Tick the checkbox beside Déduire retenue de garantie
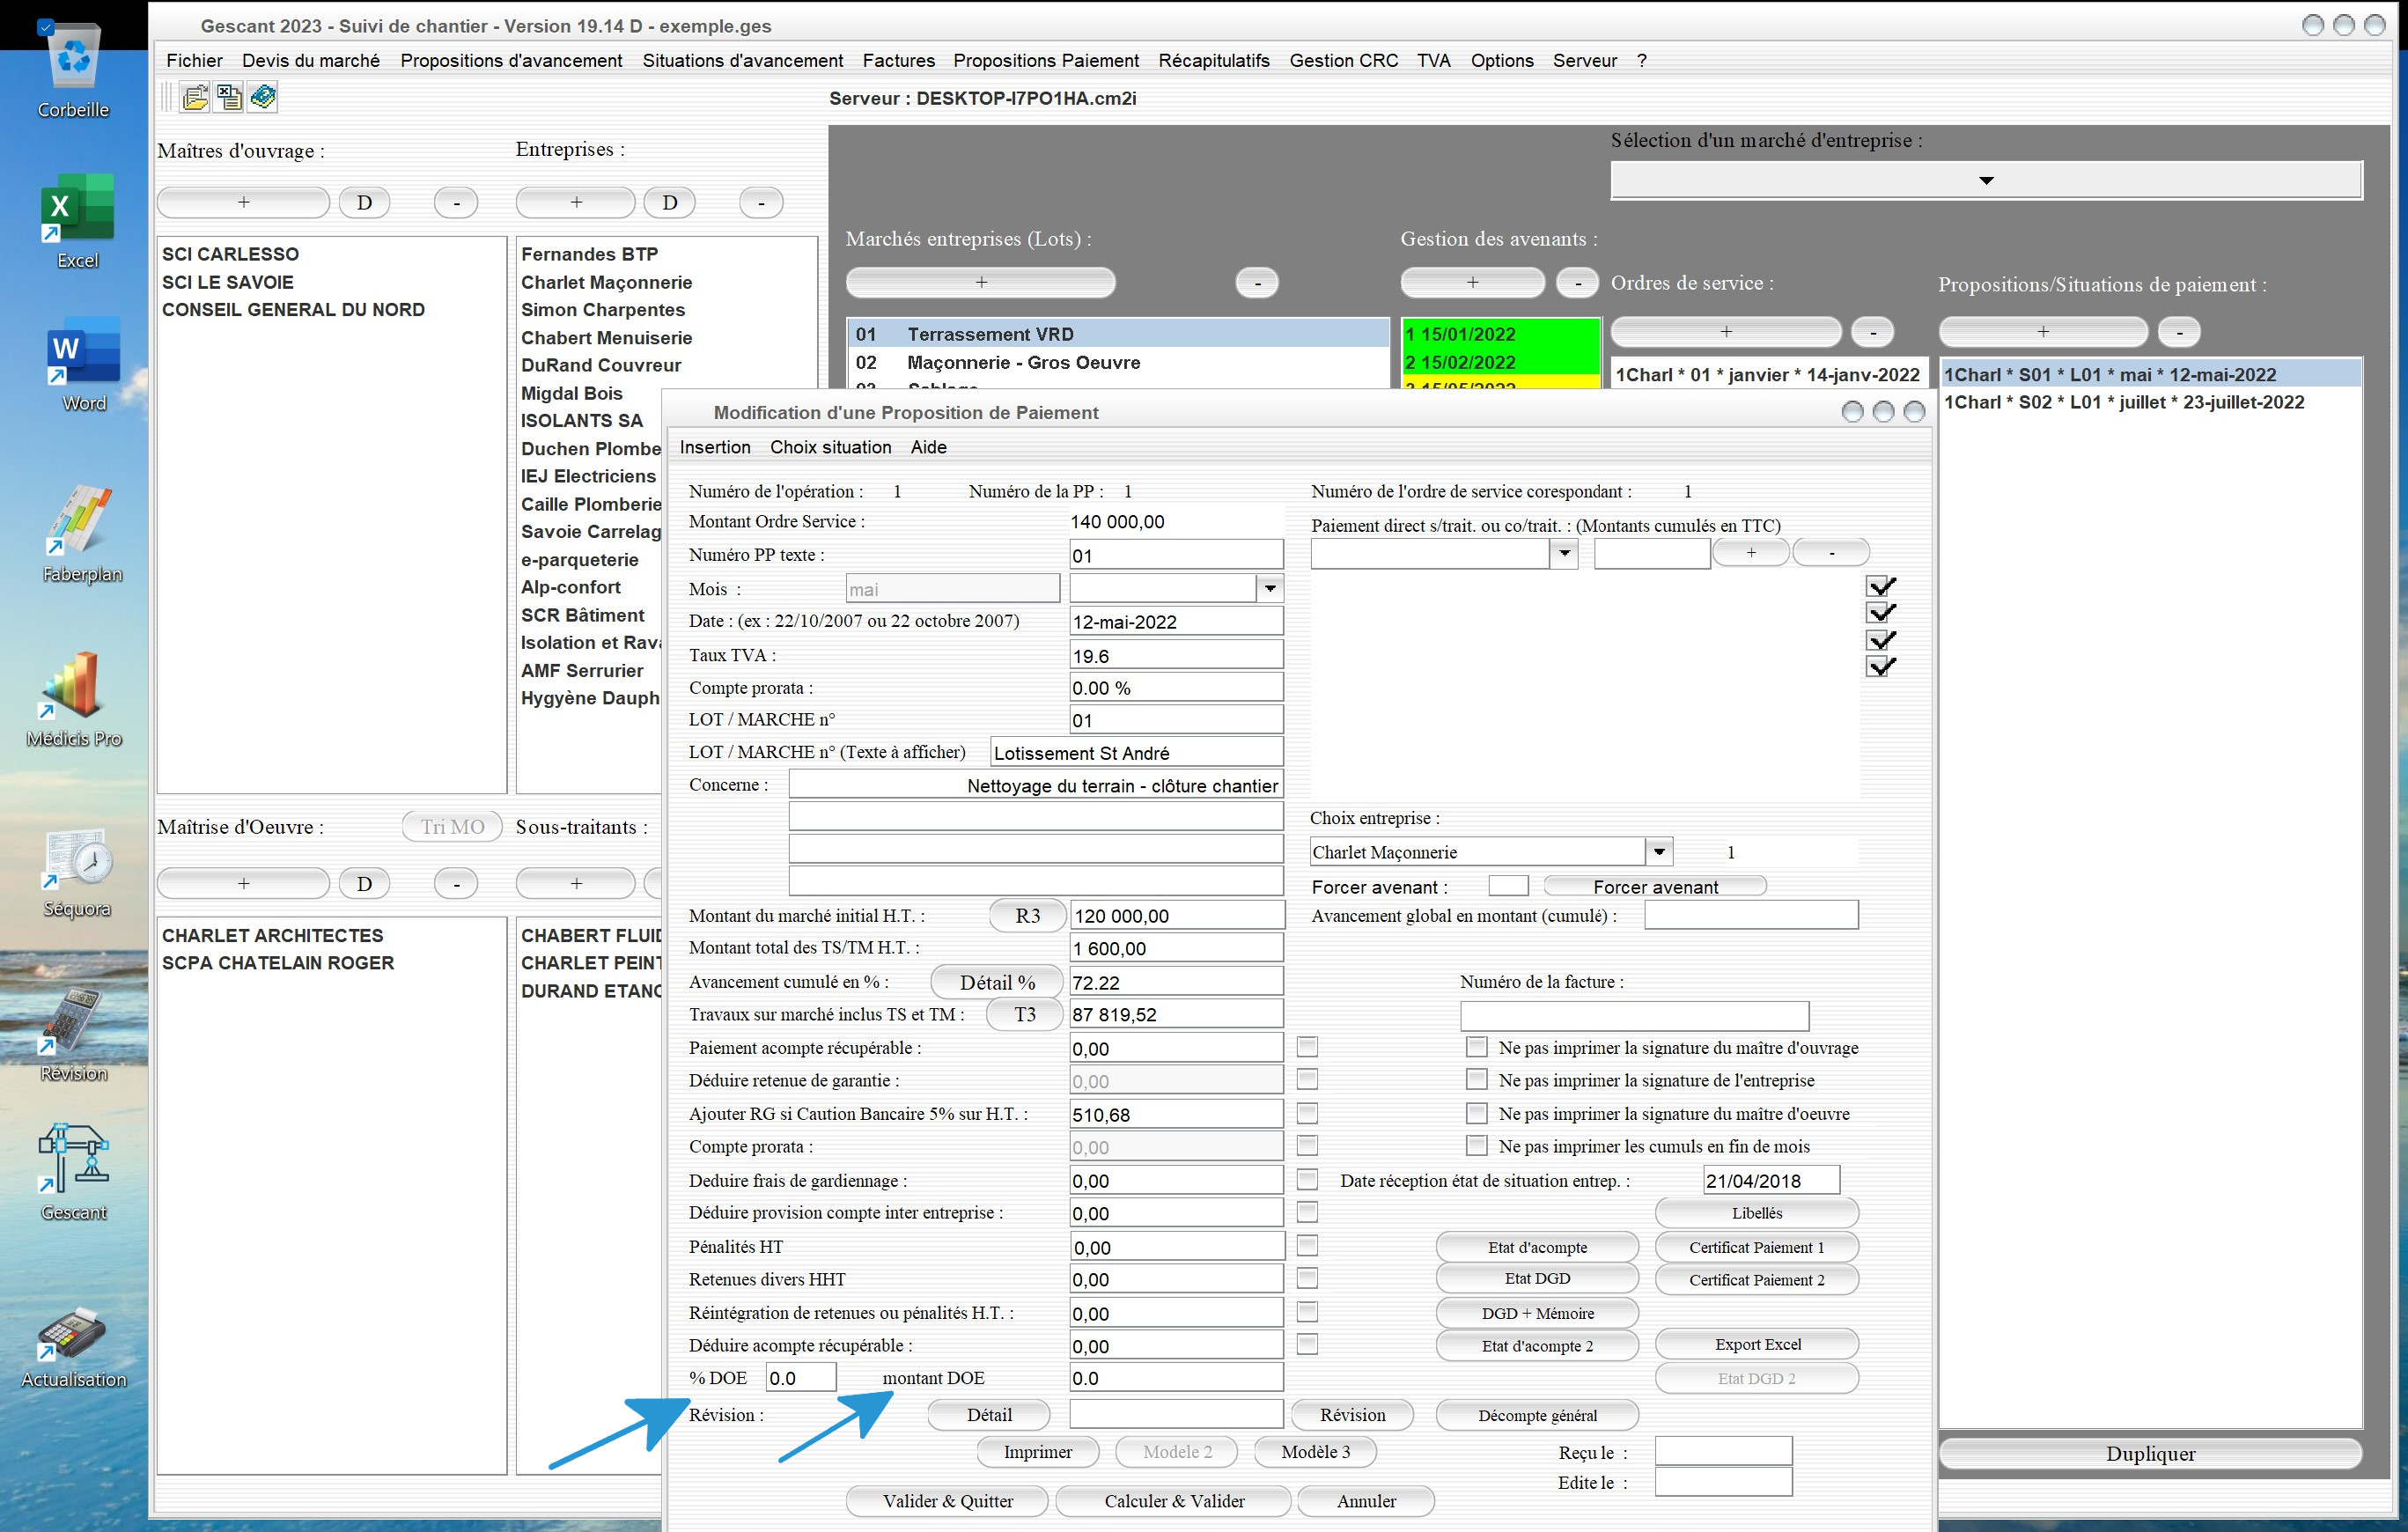The image size is (2408, 1532). pos(1307,1079)
